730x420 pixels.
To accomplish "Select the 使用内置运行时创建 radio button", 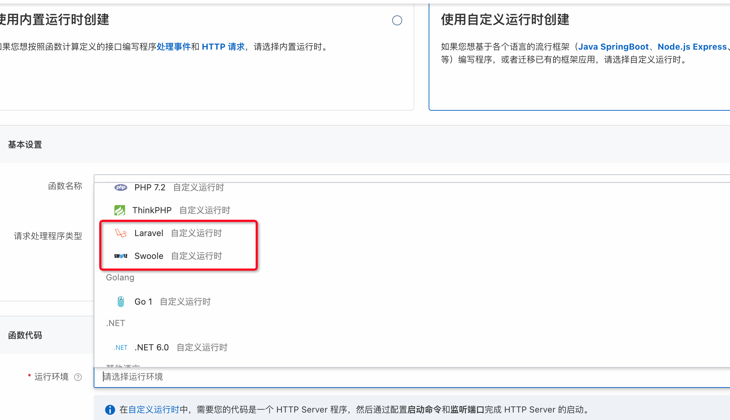I will pyautogui.click(x=397, y=20).
